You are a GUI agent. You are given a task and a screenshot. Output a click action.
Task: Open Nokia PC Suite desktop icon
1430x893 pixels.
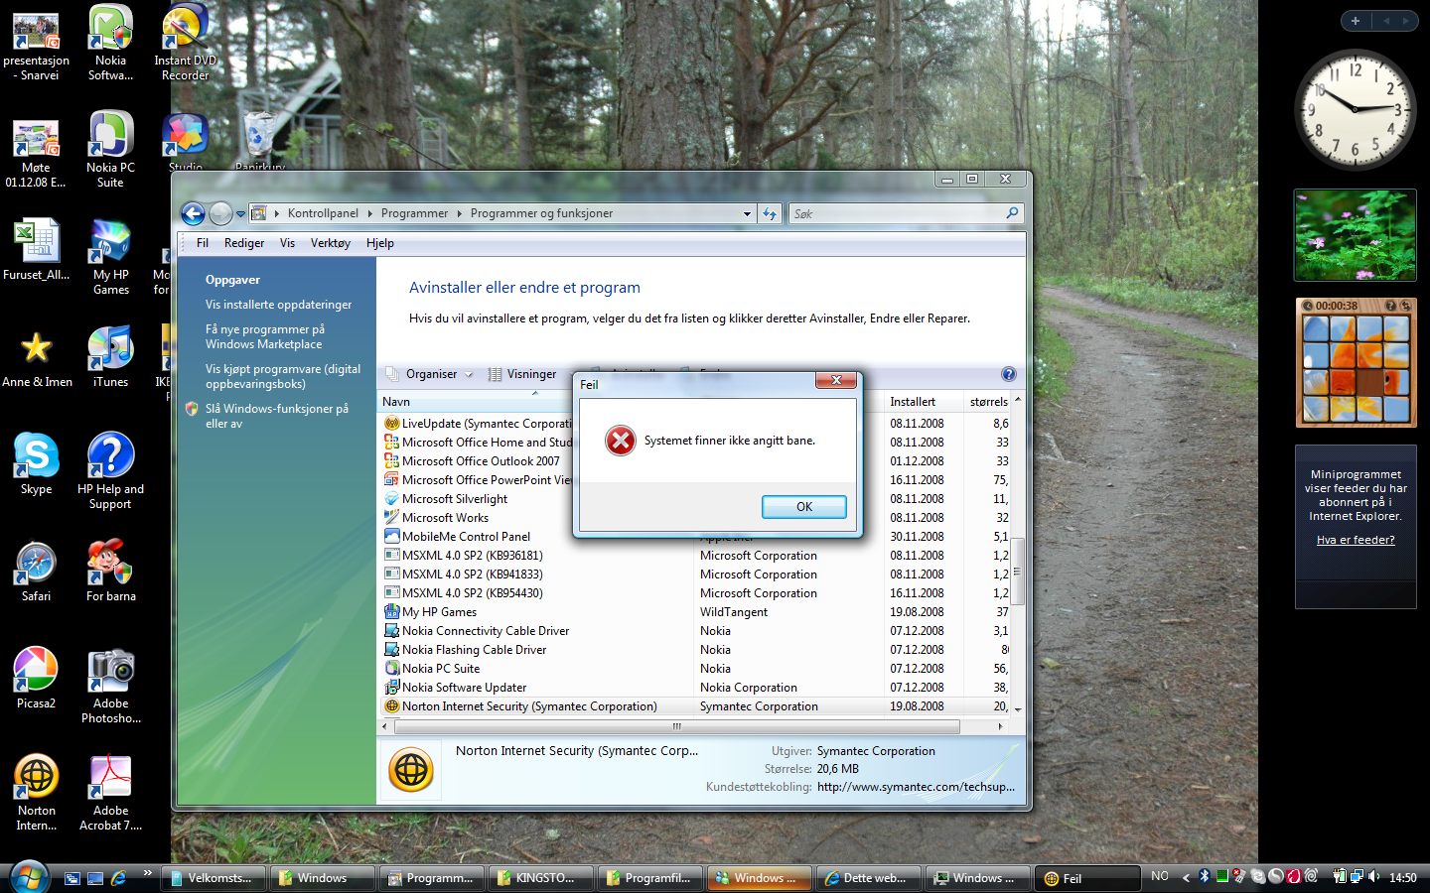coord(110,152)
